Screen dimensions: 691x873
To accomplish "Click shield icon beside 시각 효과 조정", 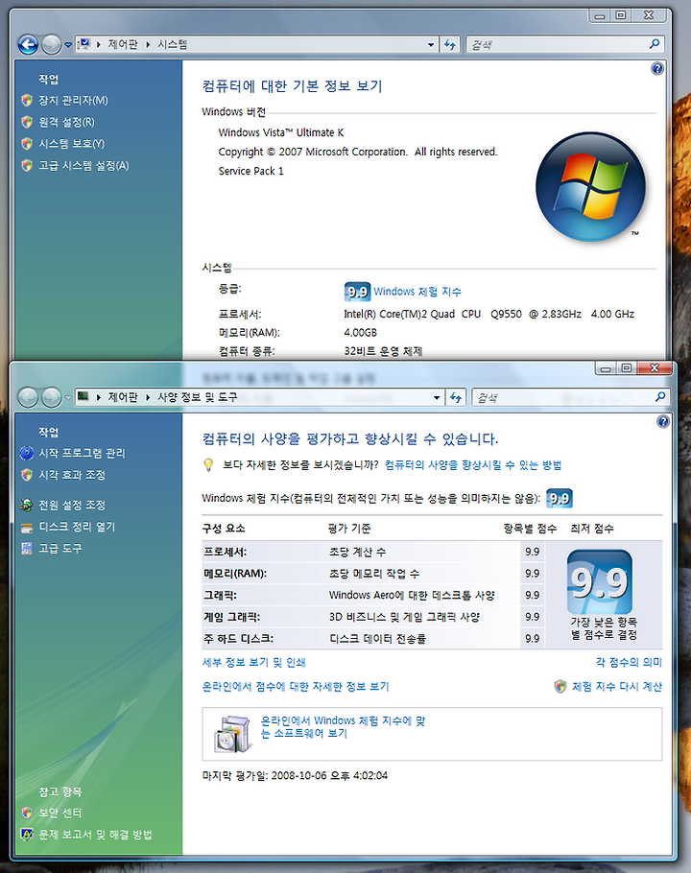I will [x=27, y=475].
